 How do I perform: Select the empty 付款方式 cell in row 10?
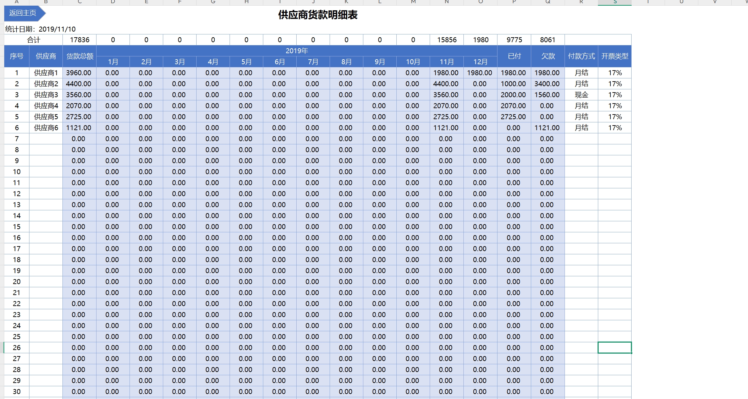click(581, 172)
